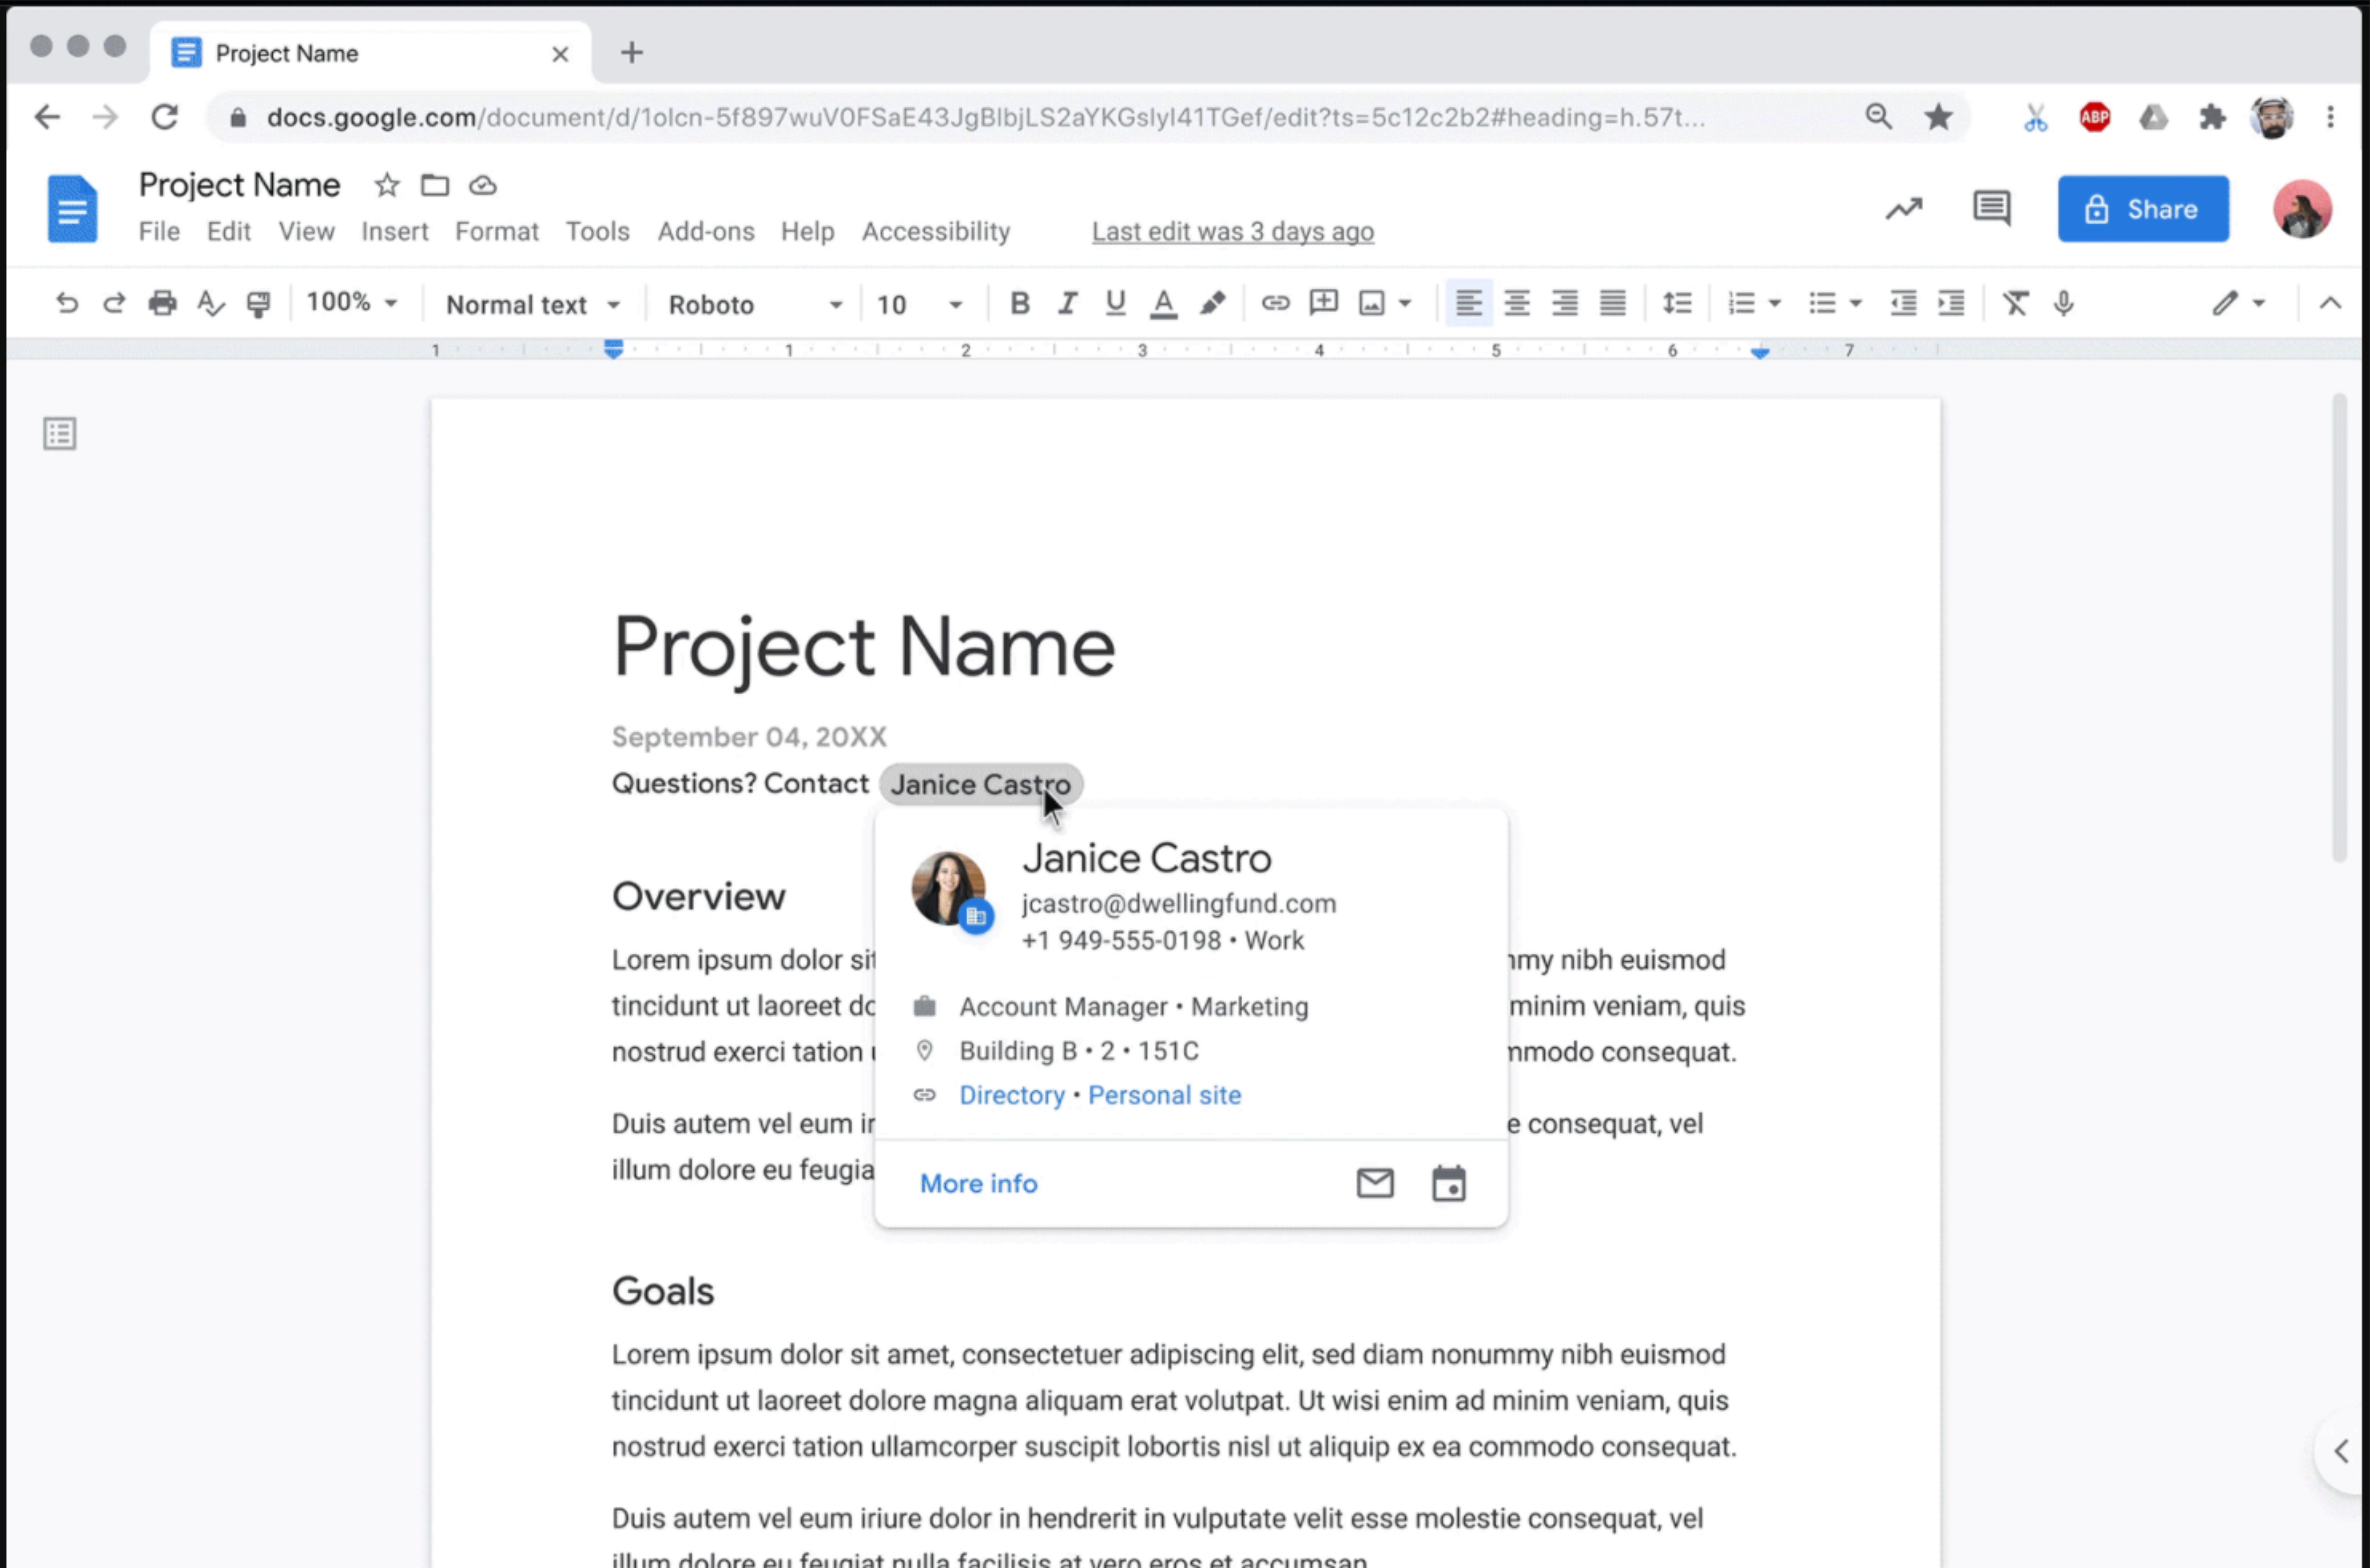Open the zoom level dropdown
Image resolution: width=2370 pixels, height=1568 pixels.
tap(352, 302)
